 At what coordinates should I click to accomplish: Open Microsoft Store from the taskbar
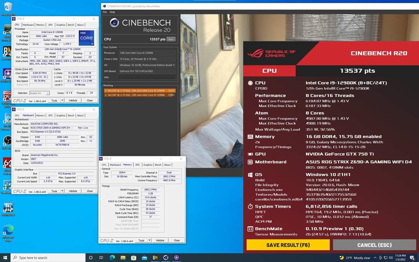[133, 258]
